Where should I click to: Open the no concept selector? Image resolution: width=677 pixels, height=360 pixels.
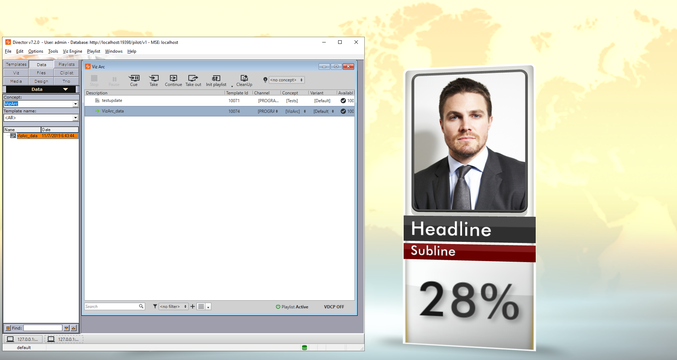(286, 80)
